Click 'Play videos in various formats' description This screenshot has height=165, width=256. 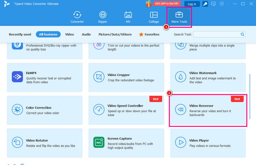[x=210, y=146]
